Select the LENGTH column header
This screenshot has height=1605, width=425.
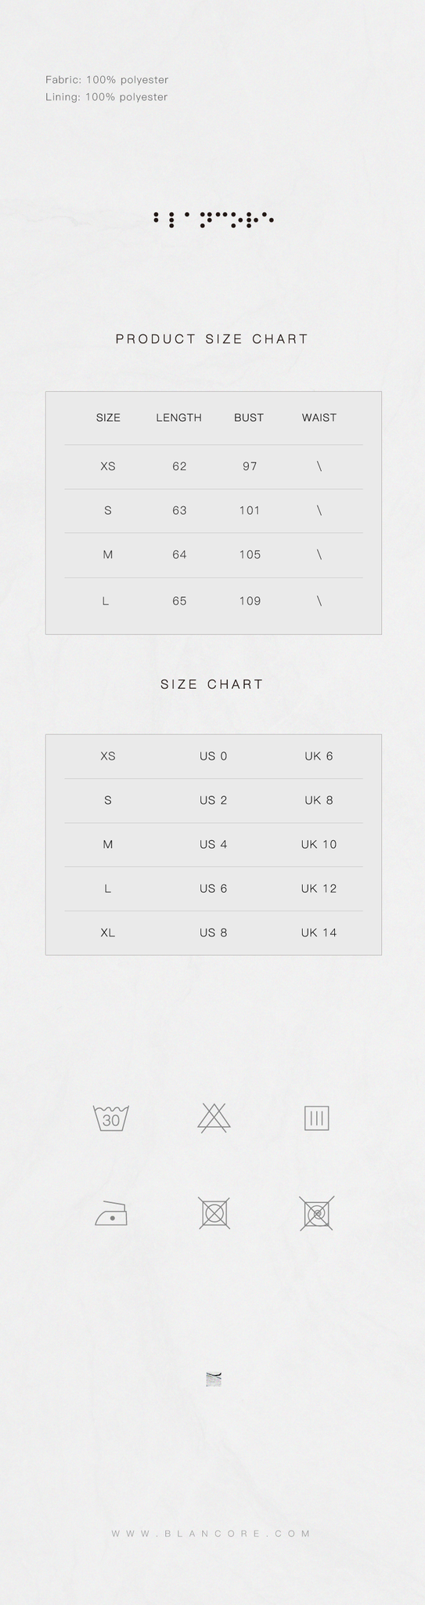(178, 418)
